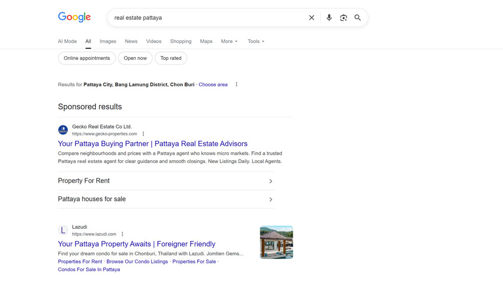Toggle the Online appointments filter chip
The height and width of the screenshot is (283, 503).
click(x=87, y=58)
